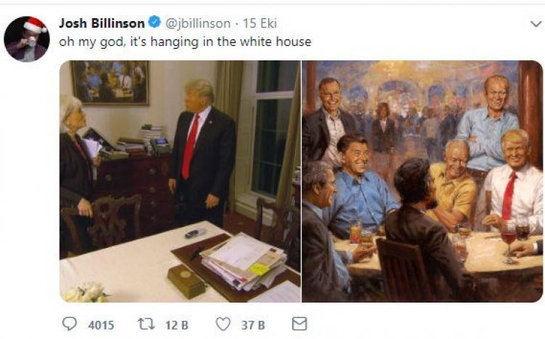Click the wine glass in the right painting
Viewport: 545px width, 339px height.
(x=509, y=242)
